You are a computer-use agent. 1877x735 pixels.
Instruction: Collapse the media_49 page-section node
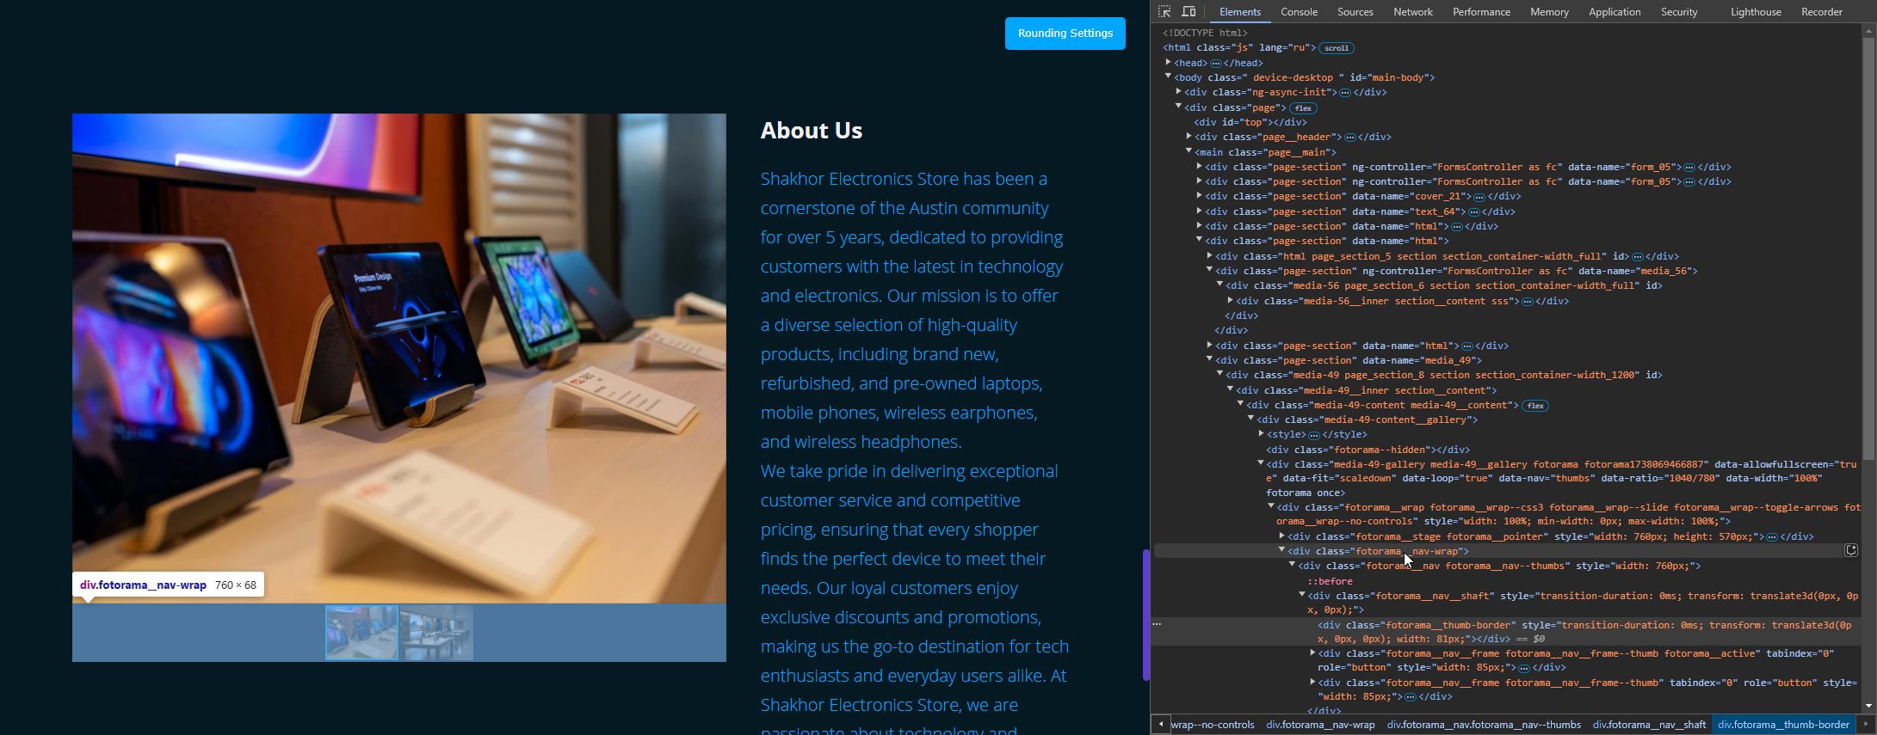(x=1210, y=359)
